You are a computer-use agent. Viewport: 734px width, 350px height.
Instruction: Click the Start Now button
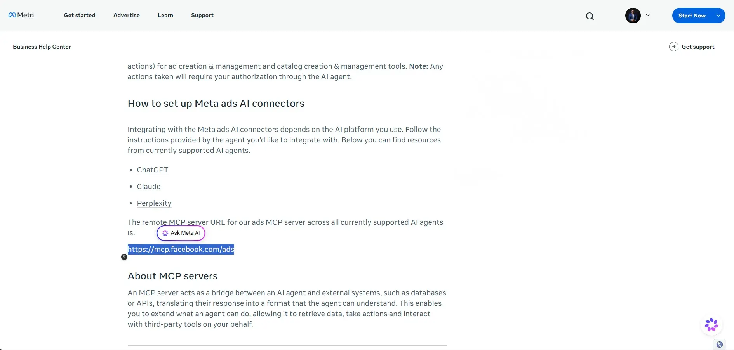[692, 16]
